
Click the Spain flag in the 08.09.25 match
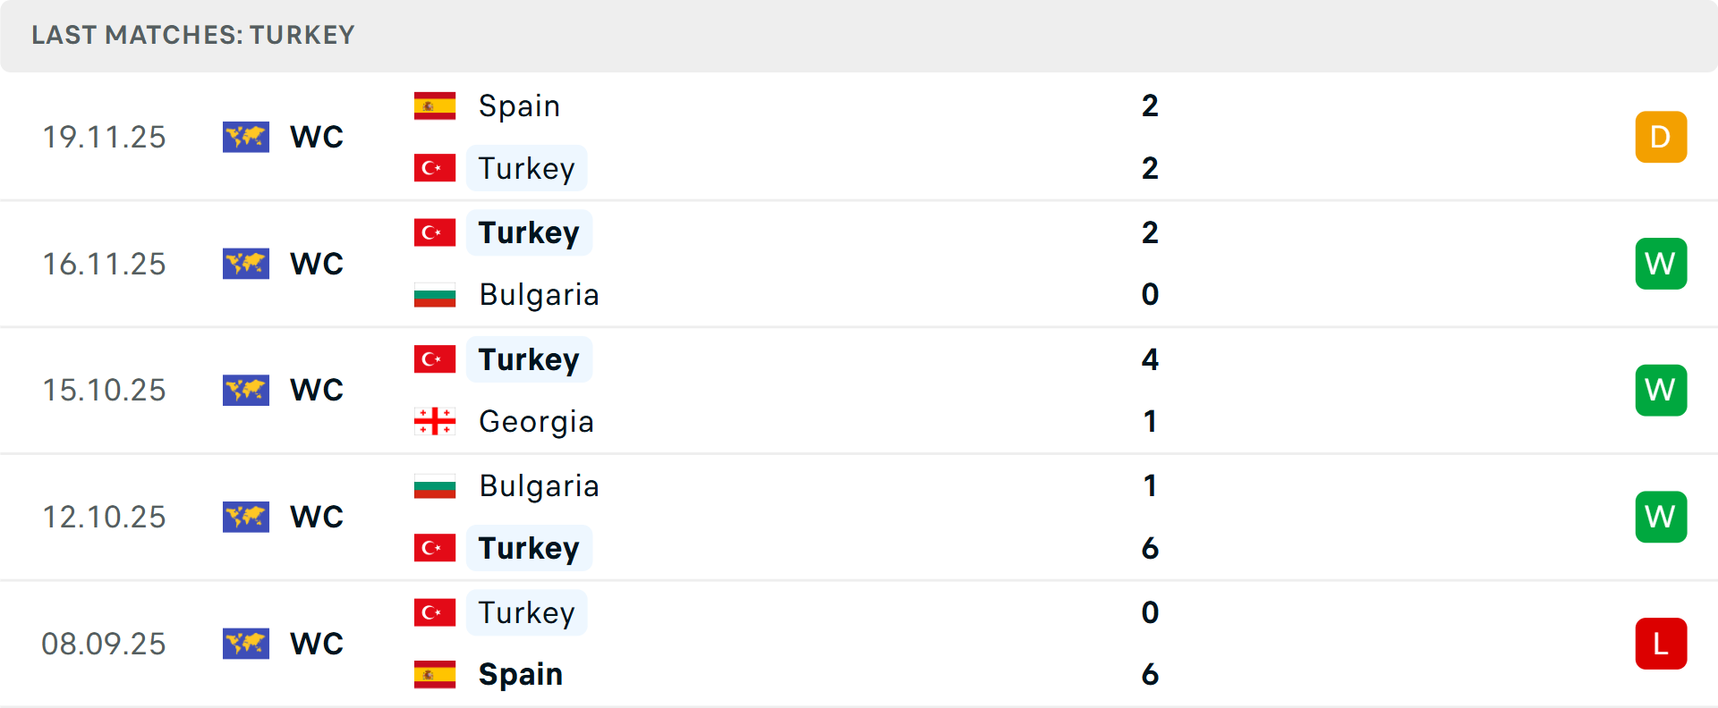[x=435, y=674]
